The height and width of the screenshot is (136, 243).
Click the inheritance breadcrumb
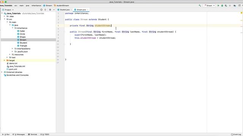(x=36, y=6)
